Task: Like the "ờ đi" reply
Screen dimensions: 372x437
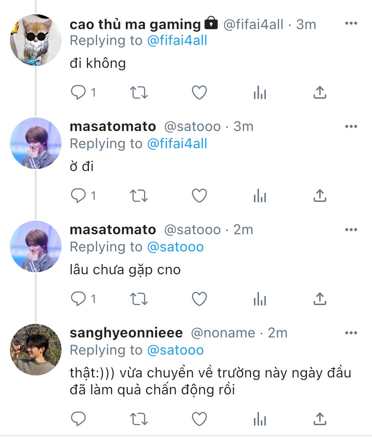Action: tap(199, 196)
